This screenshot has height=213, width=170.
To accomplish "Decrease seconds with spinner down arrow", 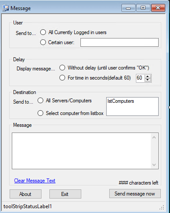I will click(148, 80).
